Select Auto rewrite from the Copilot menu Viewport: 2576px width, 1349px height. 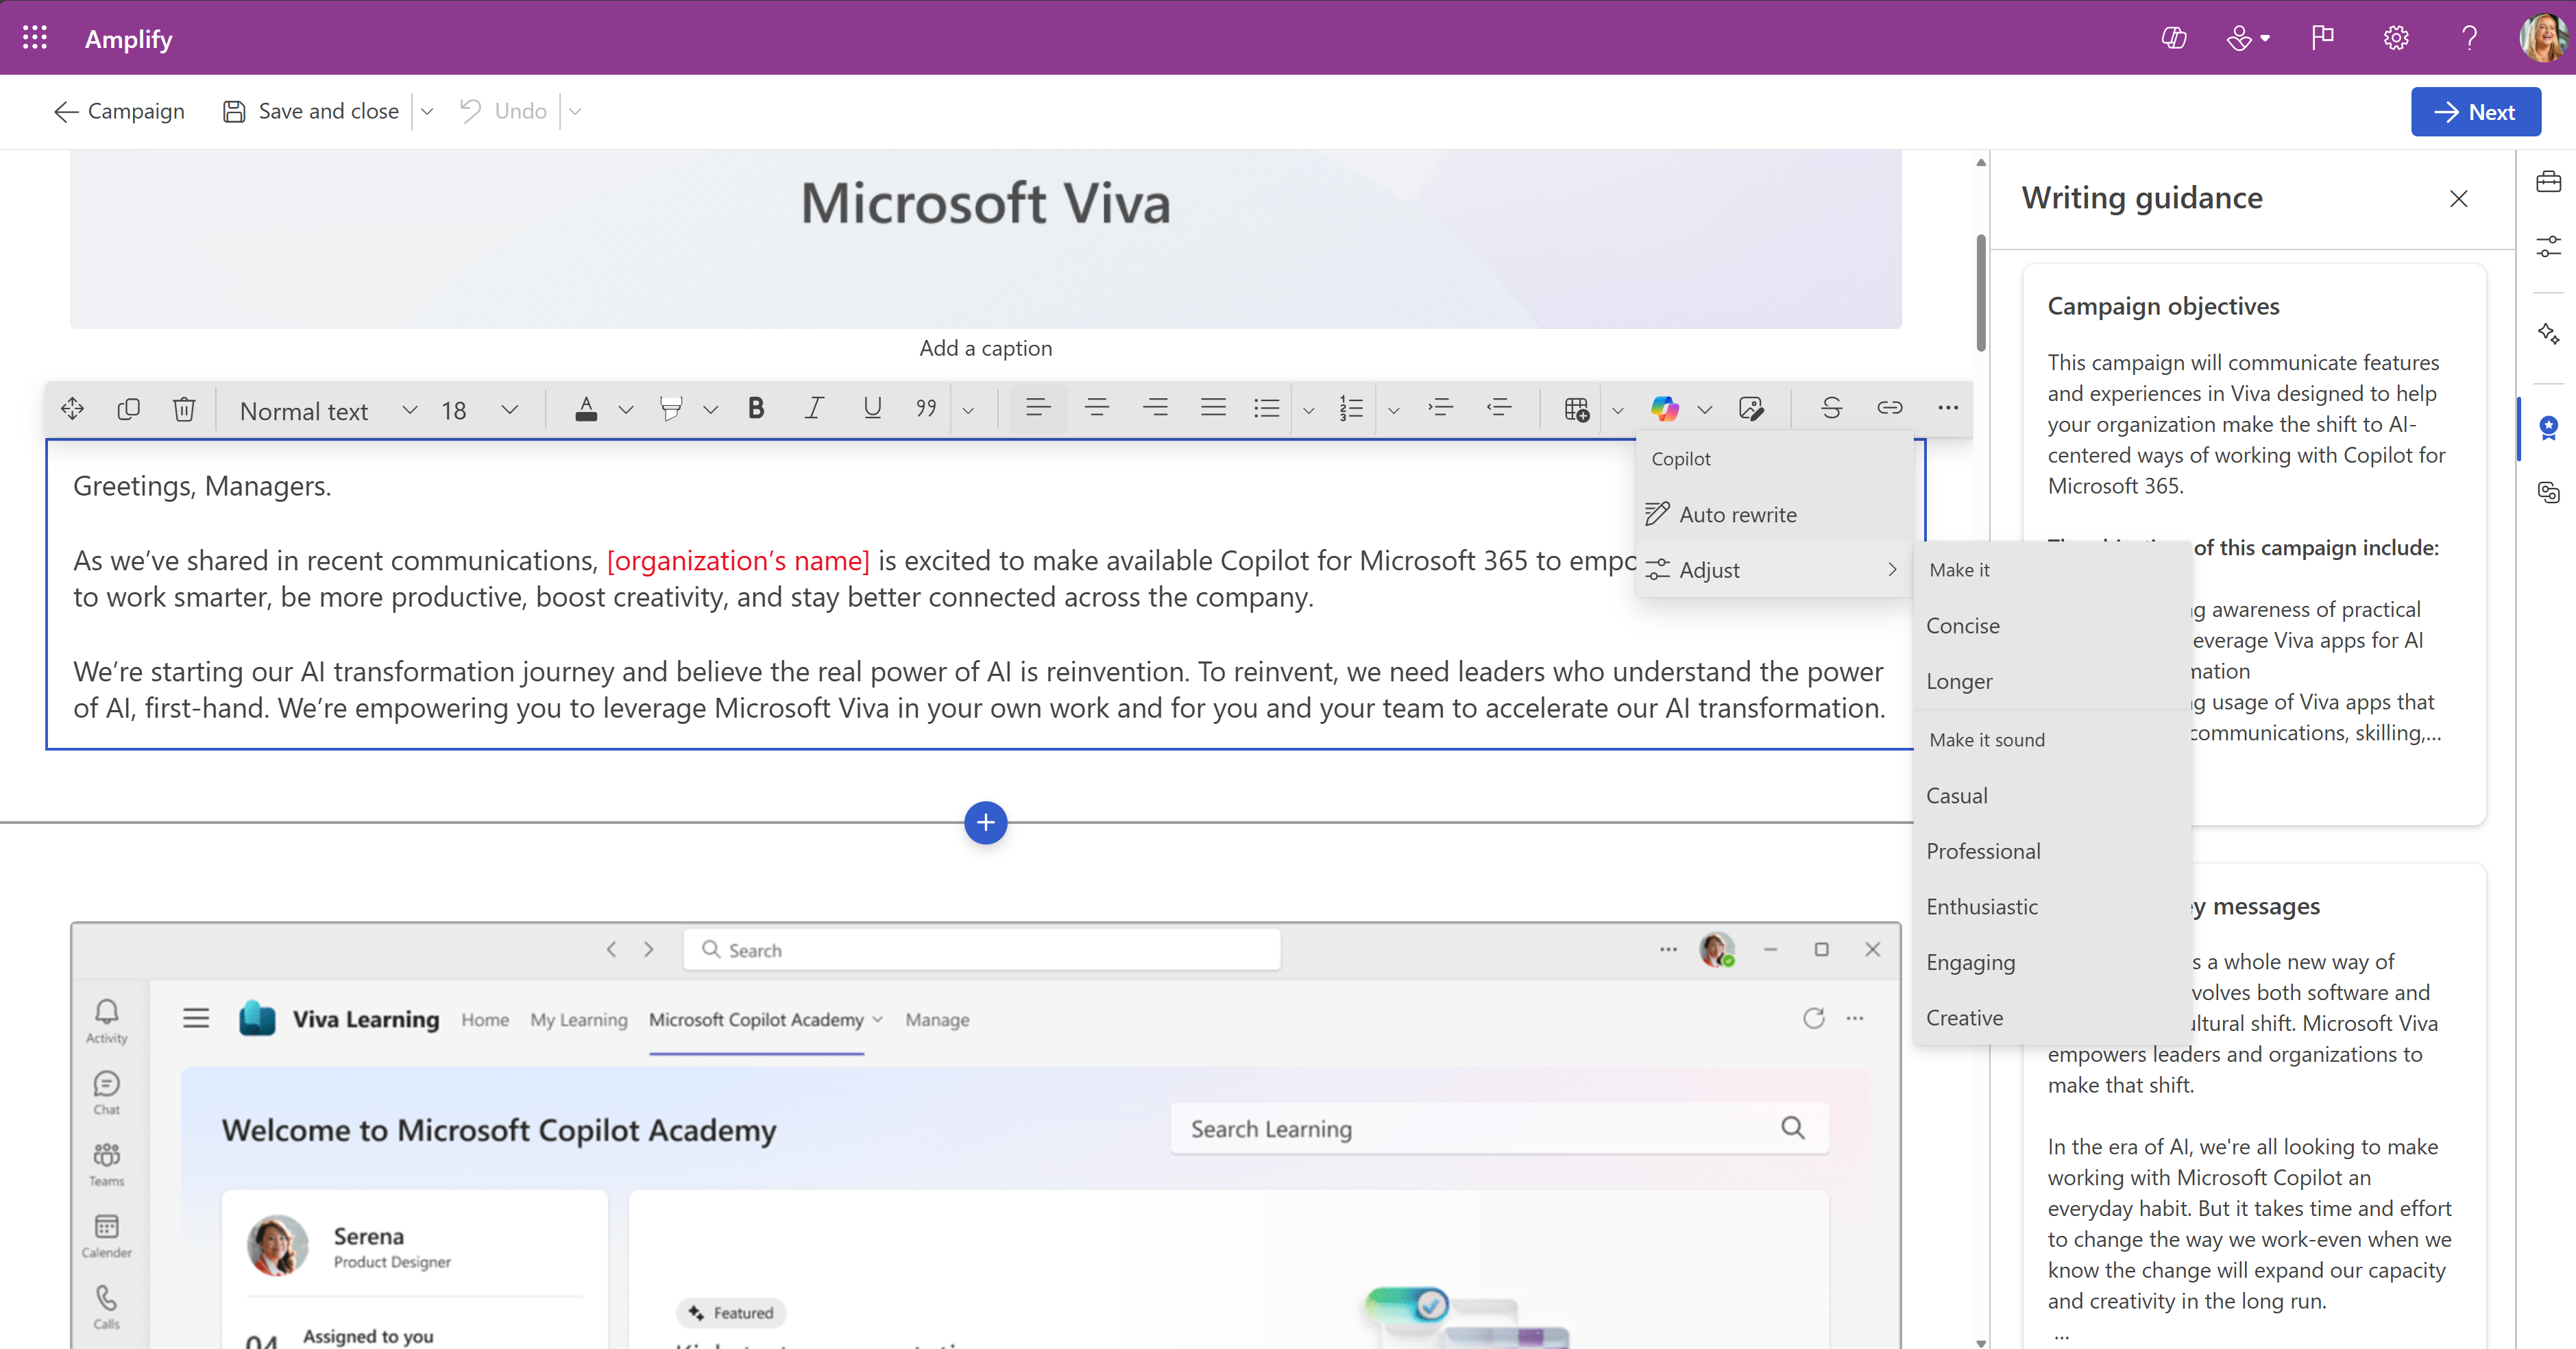[1740, 513]
